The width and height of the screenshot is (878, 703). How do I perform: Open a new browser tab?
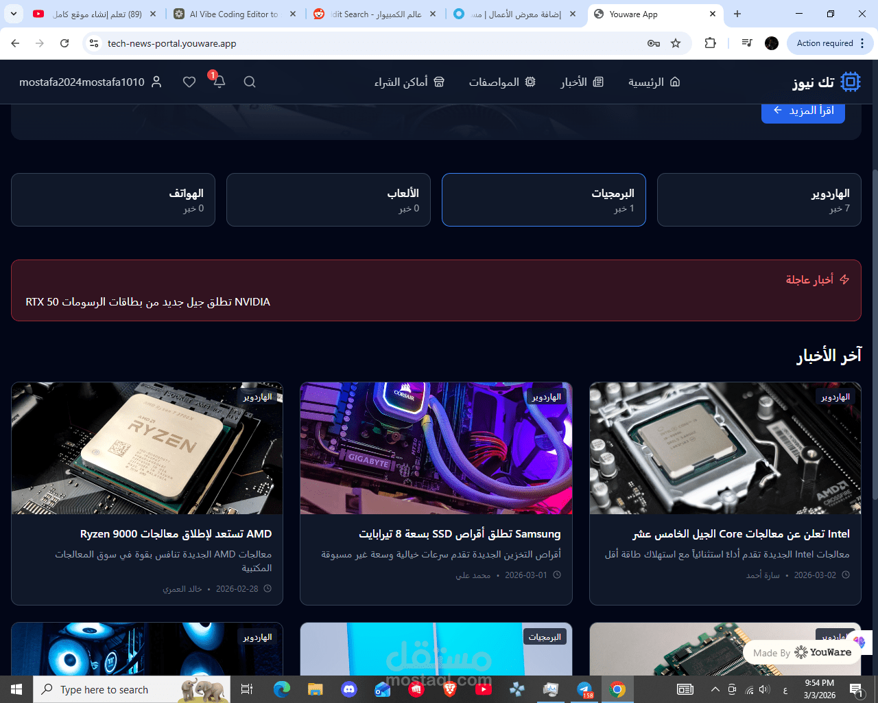tap(737, 14)
